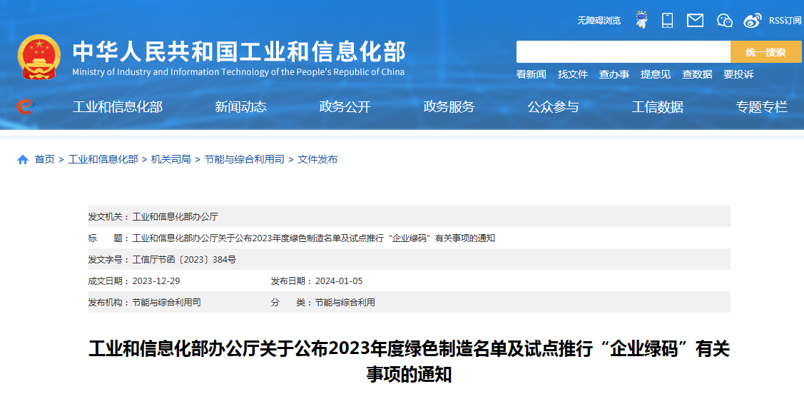Open 政务公开 navigation menu
This screenshot has width=804, height=414.
345,106
